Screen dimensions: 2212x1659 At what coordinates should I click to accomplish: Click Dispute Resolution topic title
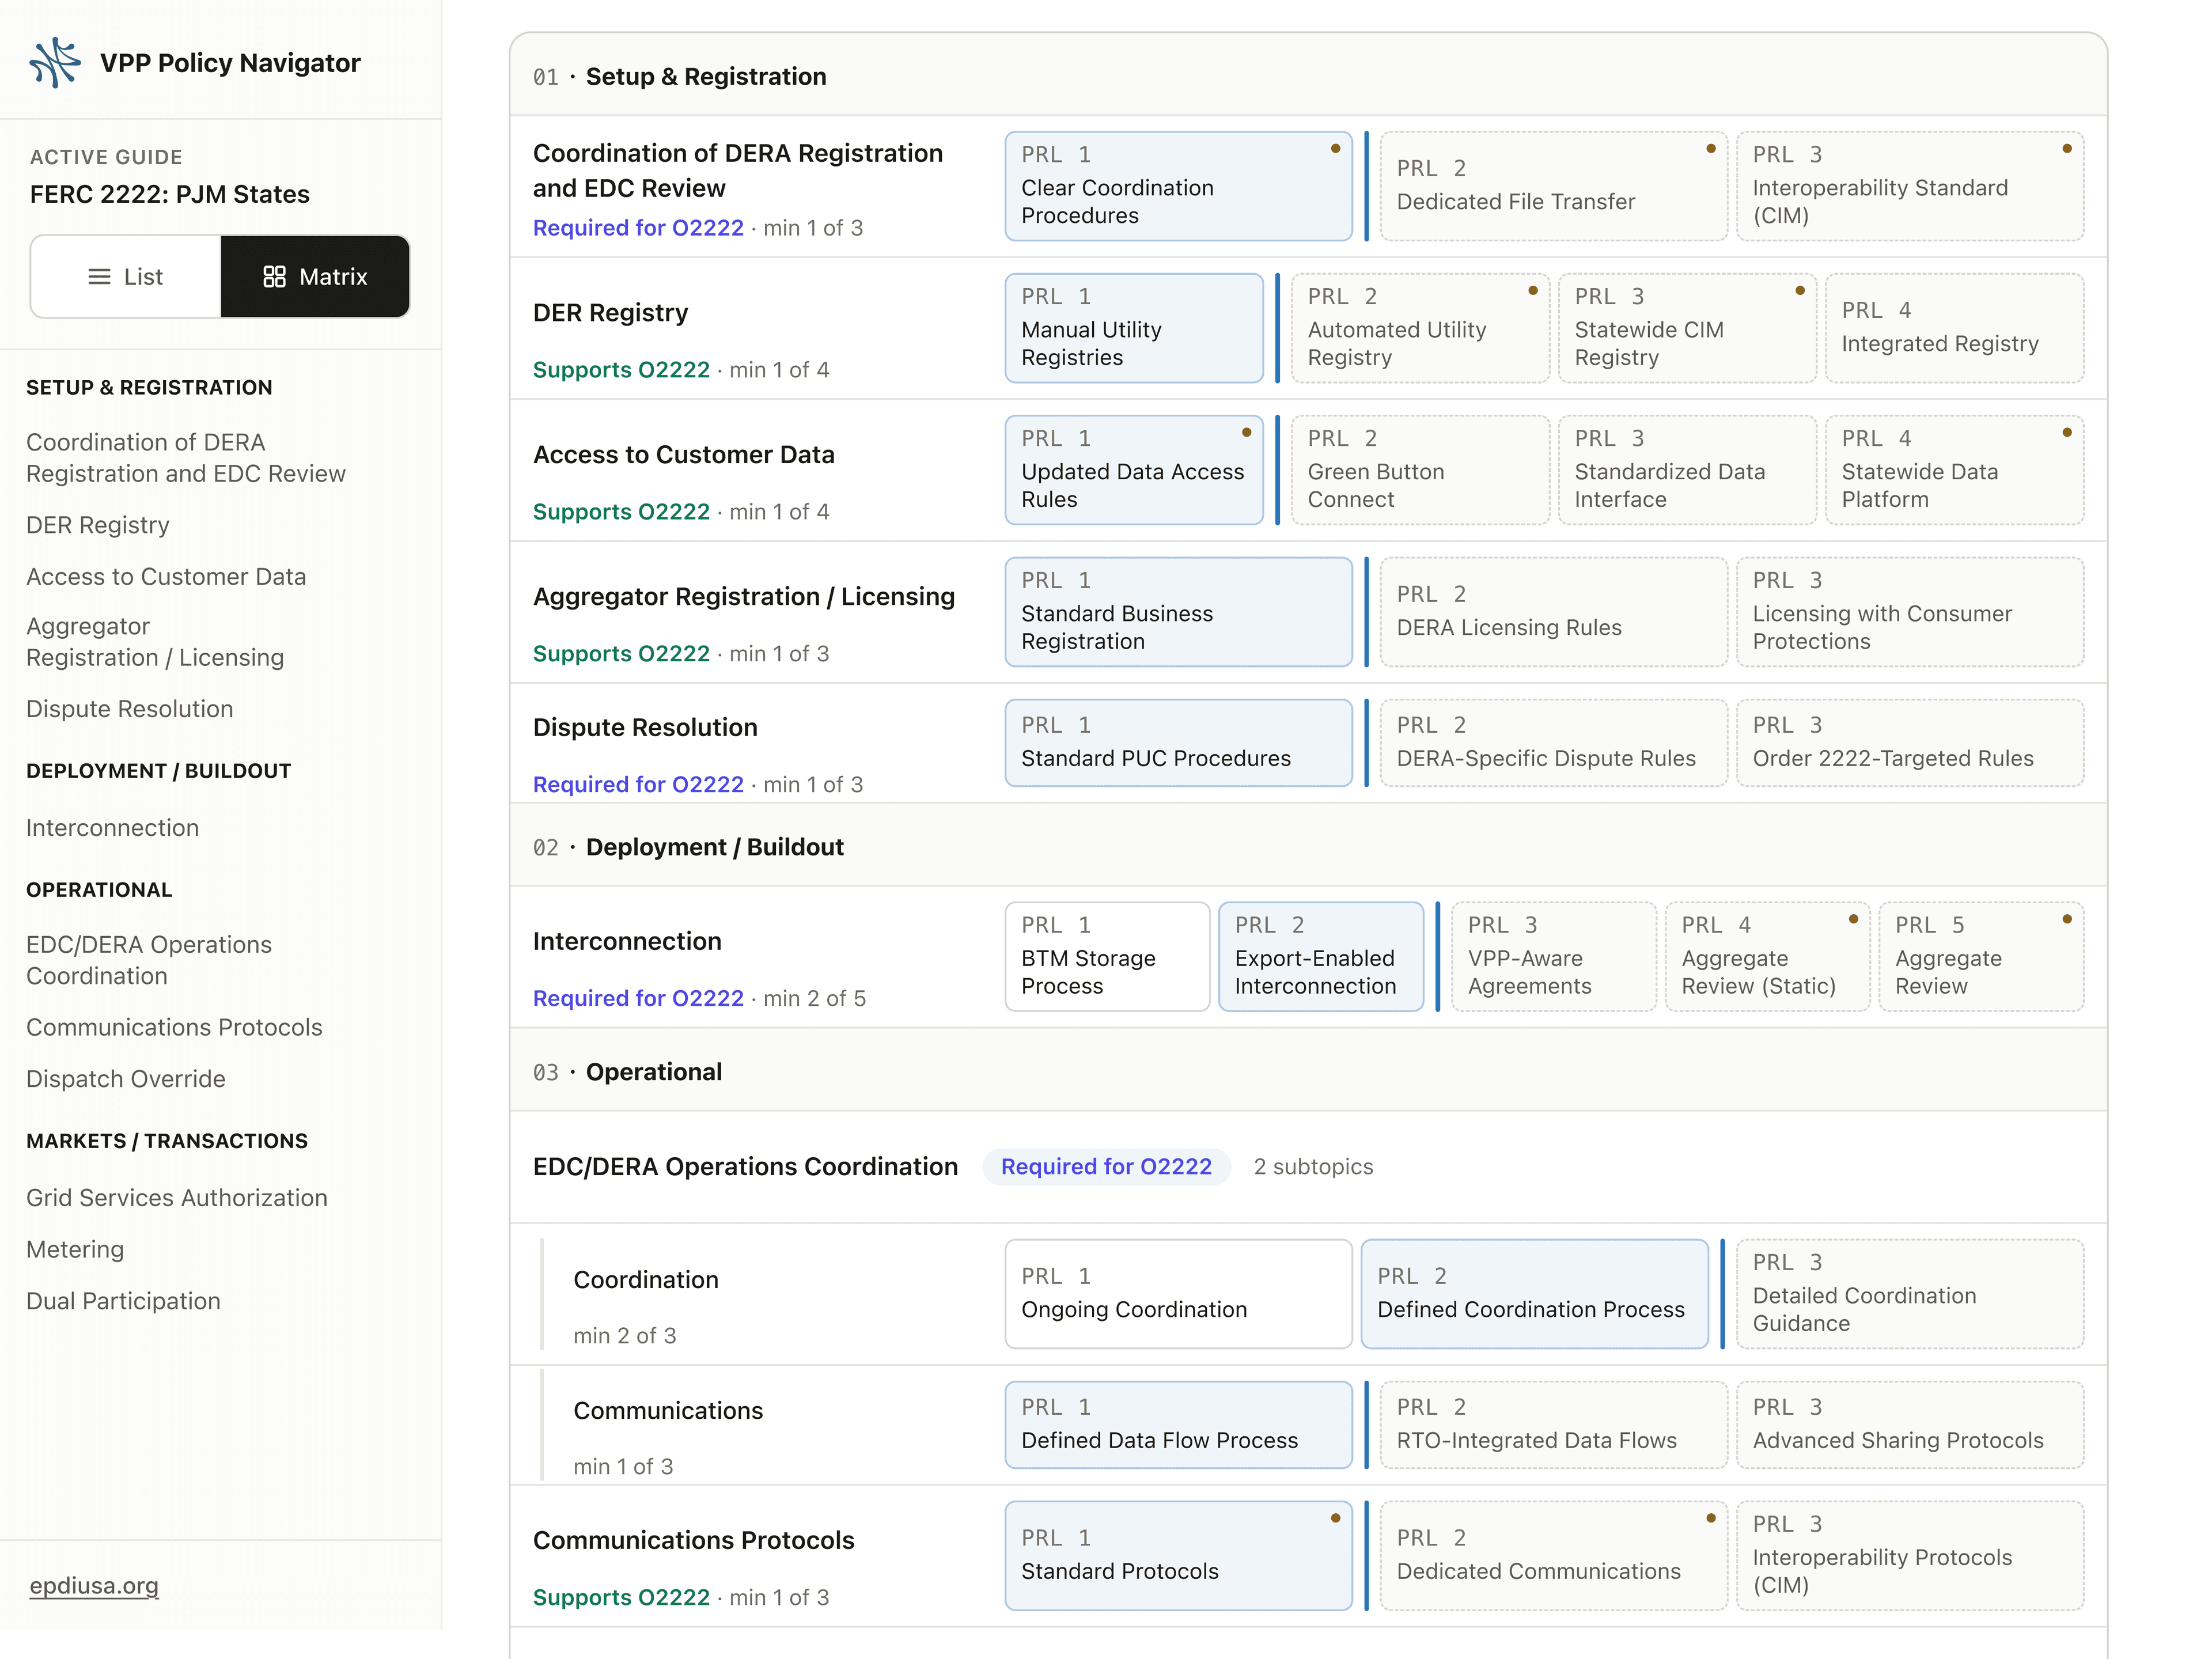pyautogui.click(x=645, y=727)
